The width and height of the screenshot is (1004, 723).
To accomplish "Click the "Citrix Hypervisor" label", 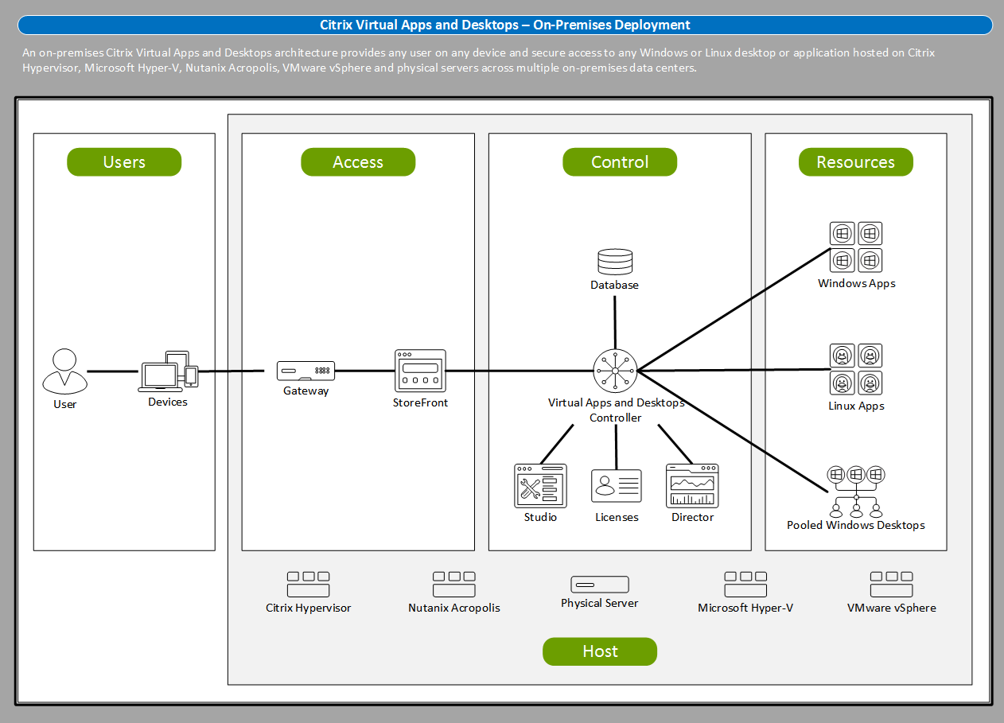I will 308,608.
